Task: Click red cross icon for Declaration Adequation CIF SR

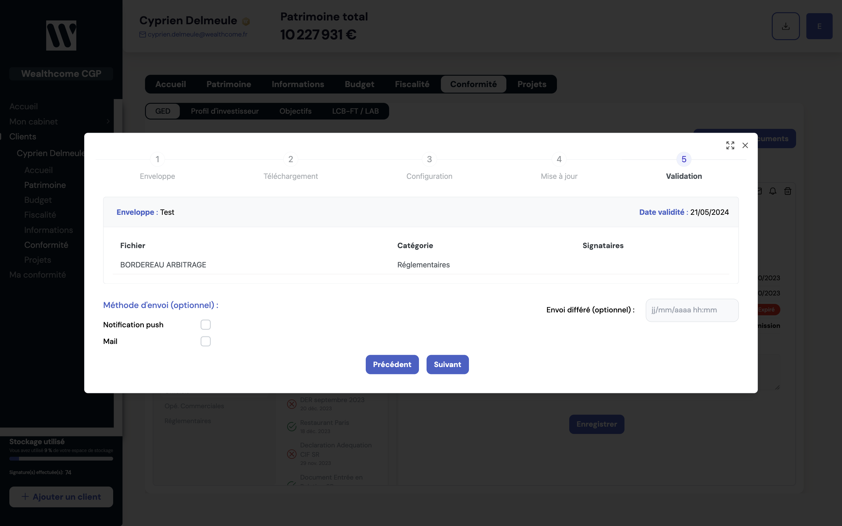Action: pyautogui.click(x=291, y=454)
